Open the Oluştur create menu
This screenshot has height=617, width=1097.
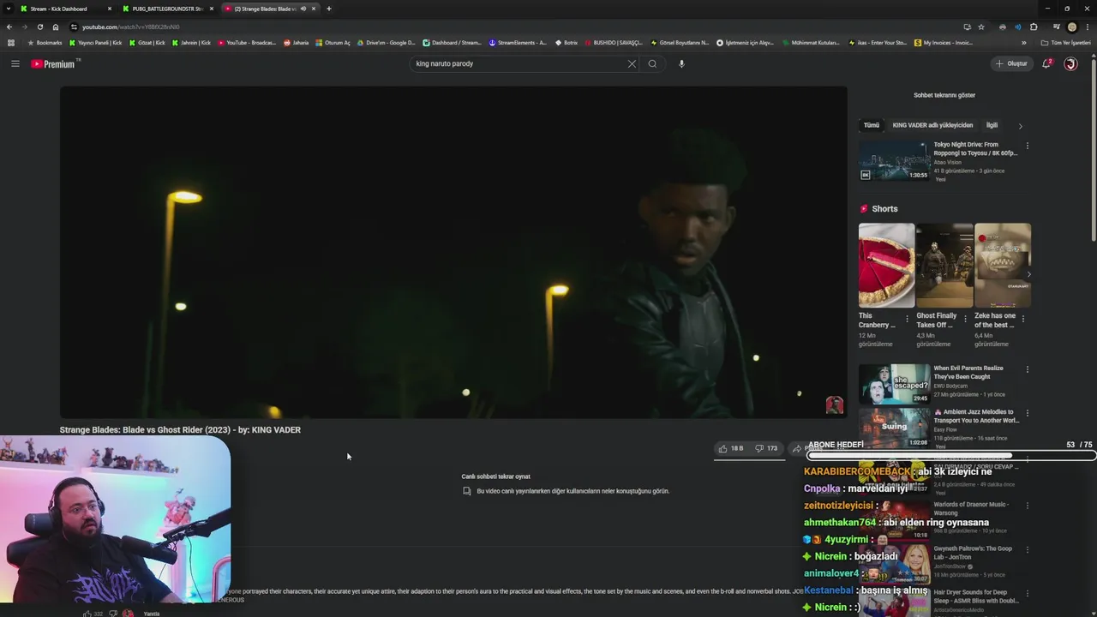(1011, 63)
